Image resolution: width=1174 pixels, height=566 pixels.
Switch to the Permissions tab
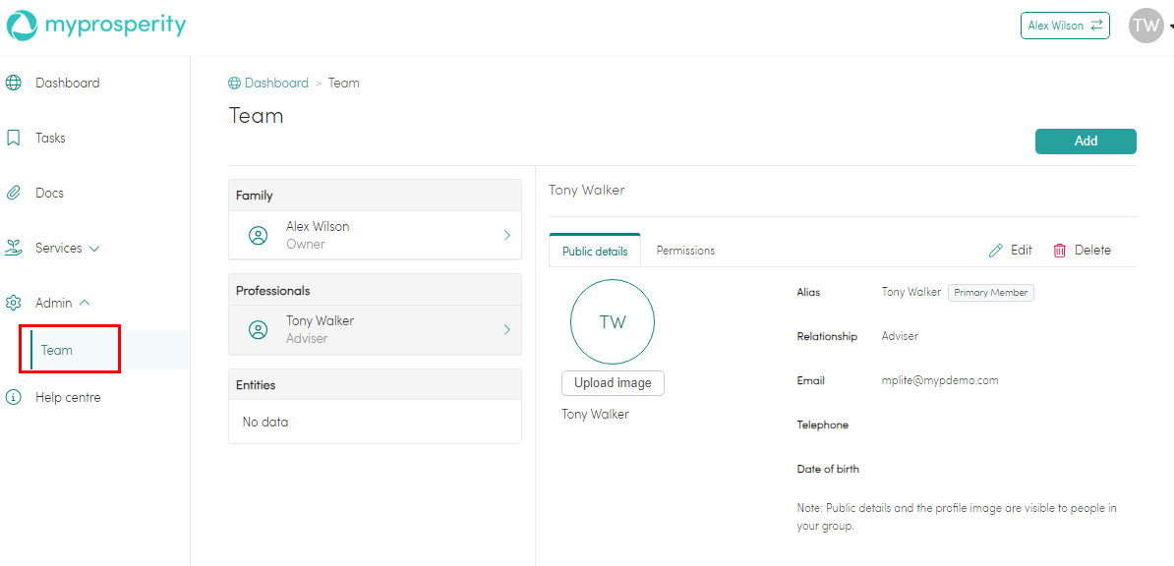pyautogui.click(x=685, y=251)
